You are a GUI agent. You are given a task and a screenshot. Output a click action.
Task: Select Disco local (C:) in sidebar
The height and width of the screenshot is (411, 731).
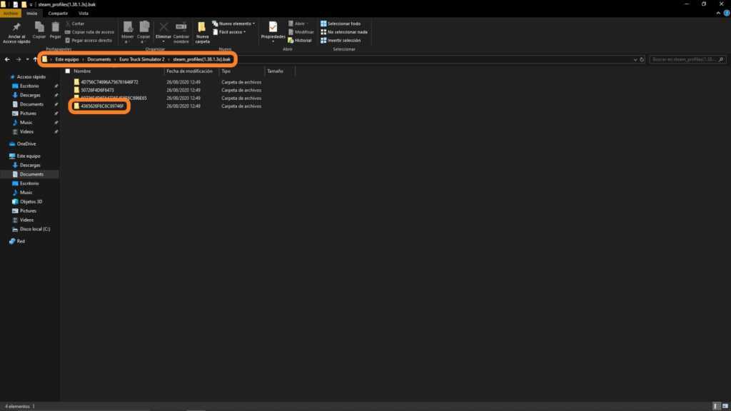pos(35,229)
